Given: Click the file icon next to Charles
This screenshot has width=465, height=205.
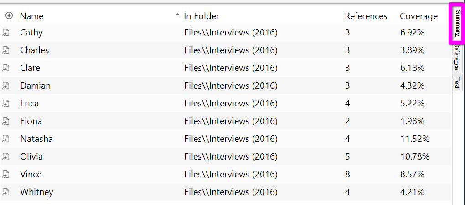Looking at the screenshot, I should [6, 50].
